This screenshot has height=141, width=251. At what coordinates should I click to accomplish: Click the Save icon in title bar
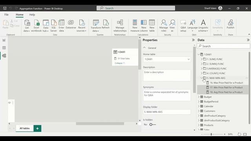[x=5, y=8]
